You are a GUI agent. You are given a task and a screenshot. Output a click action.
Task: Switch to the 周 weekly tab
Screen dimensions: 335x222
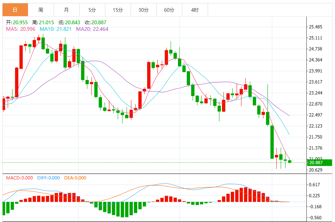coord(41,10)
